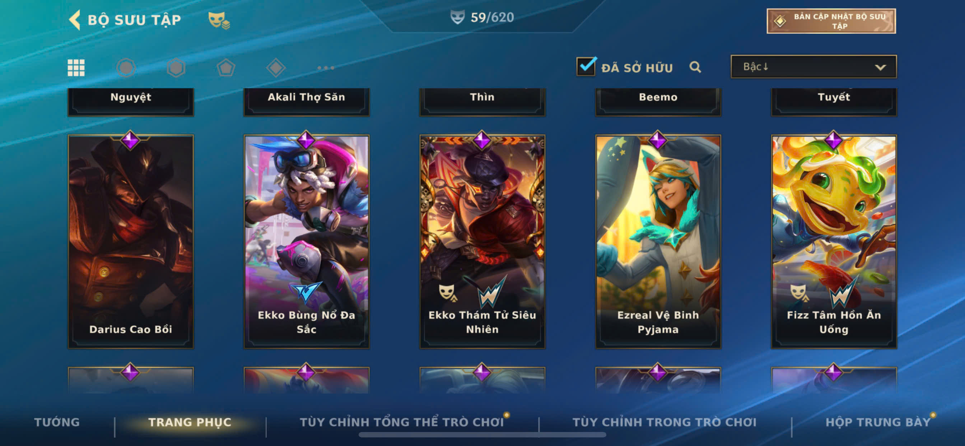The width and height of the screenshot is (965, 446).
Task: Open Tùy Chỉnh Trong Trò Chơi tab
Action: point(665,422)
